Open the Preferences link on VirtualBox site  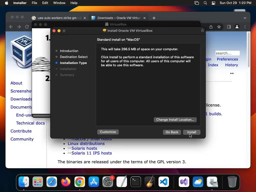227,59
